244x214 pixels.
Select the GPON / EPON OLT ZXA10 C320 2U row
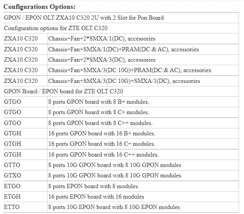84,18
